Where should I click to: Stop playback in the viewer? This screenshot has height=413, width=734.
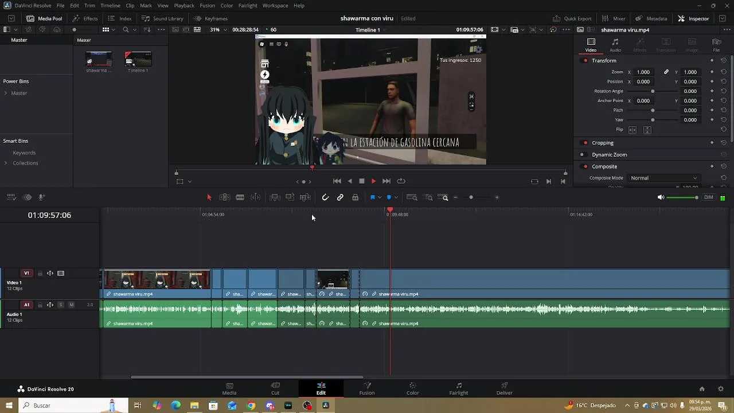tap(361, 181)
